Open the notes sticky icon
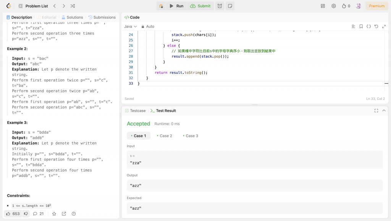This screenshot has height=221, width=391. (x=230, y=6)
